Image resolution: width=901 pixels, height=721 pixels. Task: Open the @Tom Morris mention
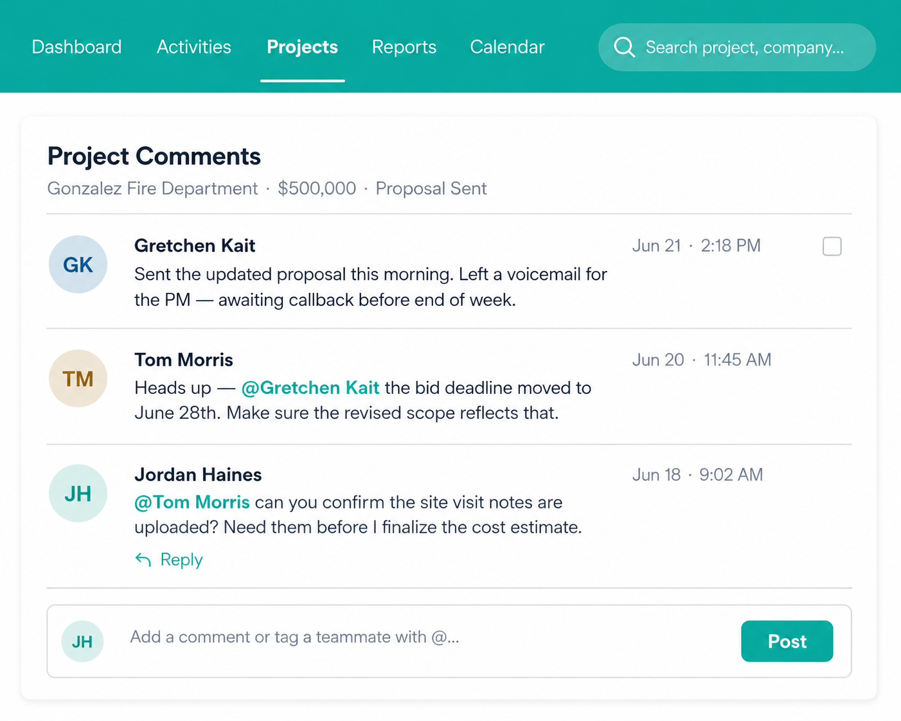[192, 502]
